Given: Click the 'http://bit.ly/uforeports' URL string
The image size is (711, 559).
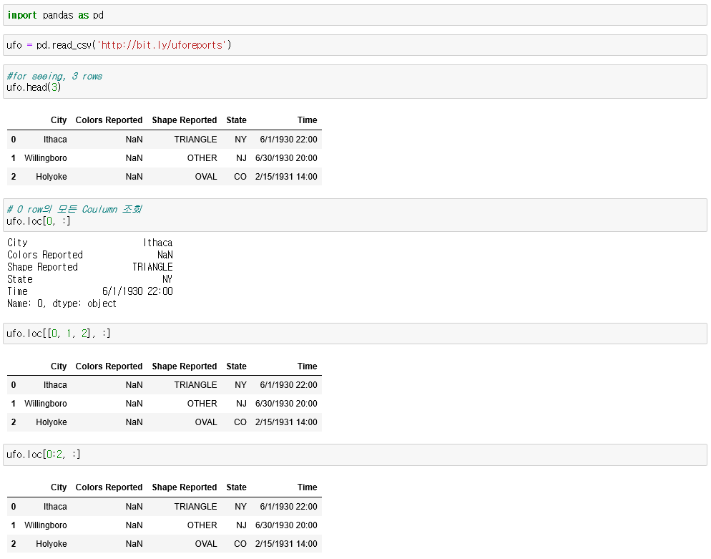Looking at the screenshot, I should point(162,45).
